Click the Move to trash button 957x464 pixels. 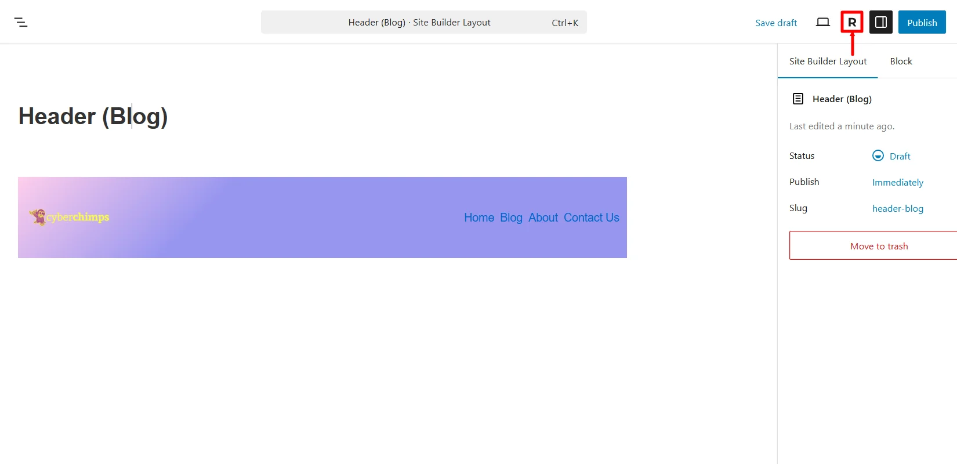coord(873,245)
